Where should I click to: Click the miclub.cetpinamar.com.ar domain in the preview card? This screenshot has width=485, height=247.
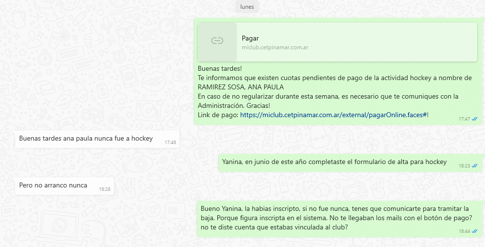click(275, 47)
